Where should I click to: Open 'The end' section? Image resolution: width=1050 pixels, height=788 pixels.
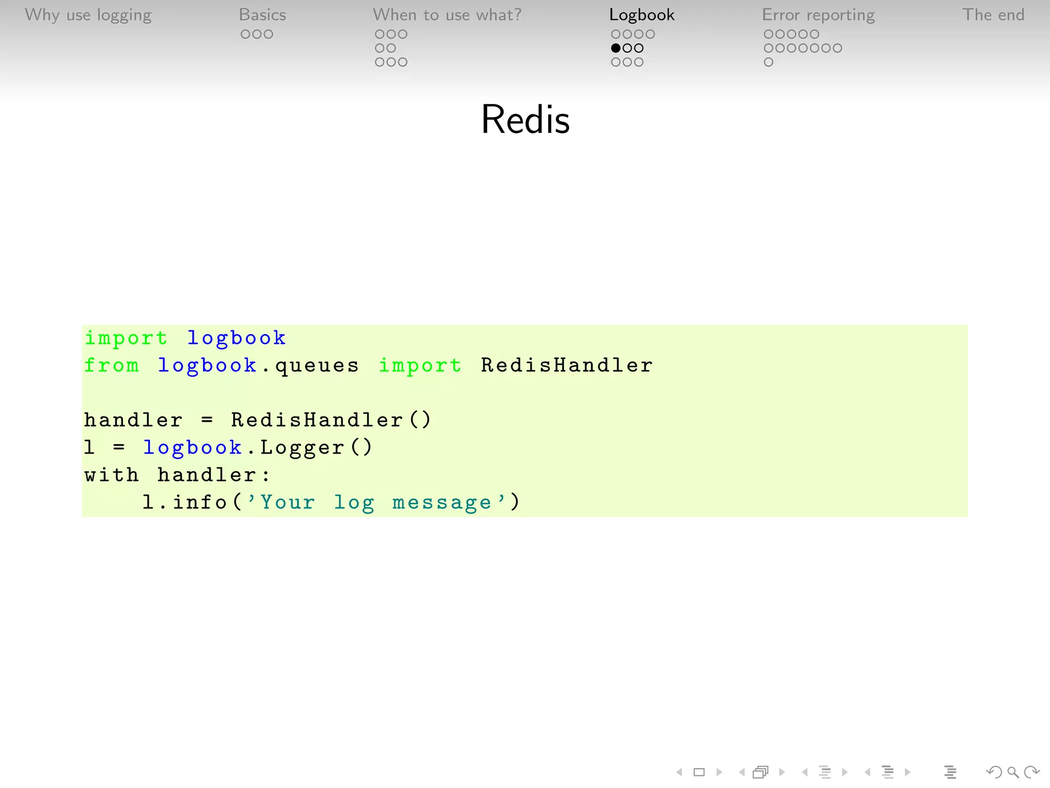click(x=993, y=15)
